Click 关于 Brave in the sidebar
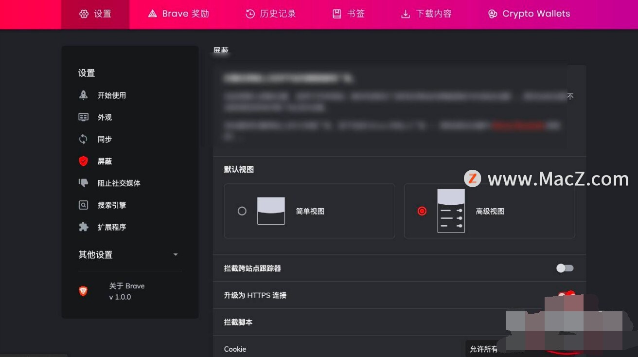This screenshot has width=638, height=357. (127, 286)
